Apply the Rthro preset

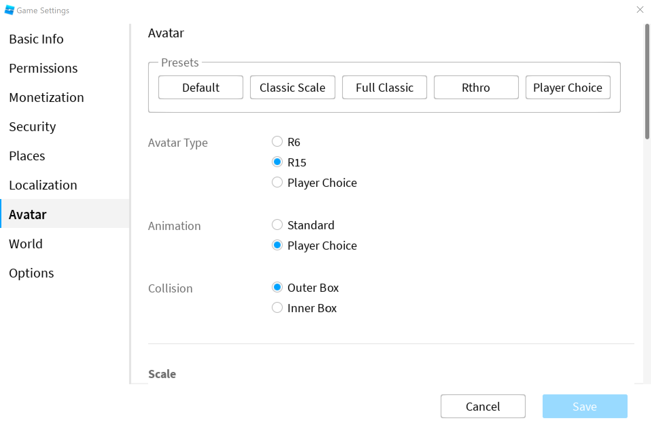476,88
